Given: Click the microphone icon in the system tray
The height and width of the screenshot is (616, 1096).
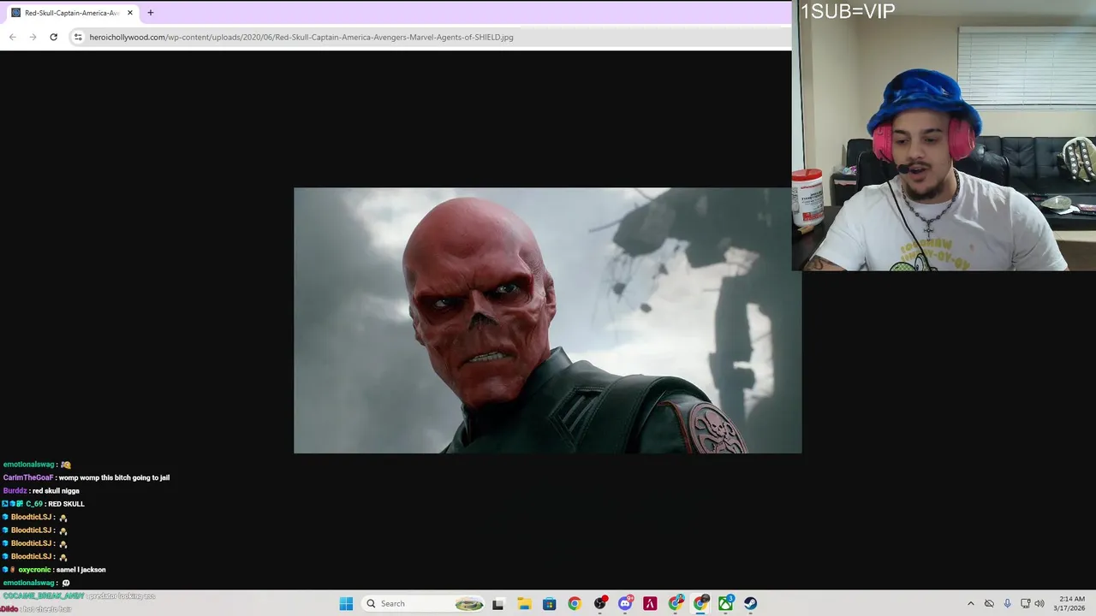Looking at the screenshot, I should click(x=1007, y=603).
